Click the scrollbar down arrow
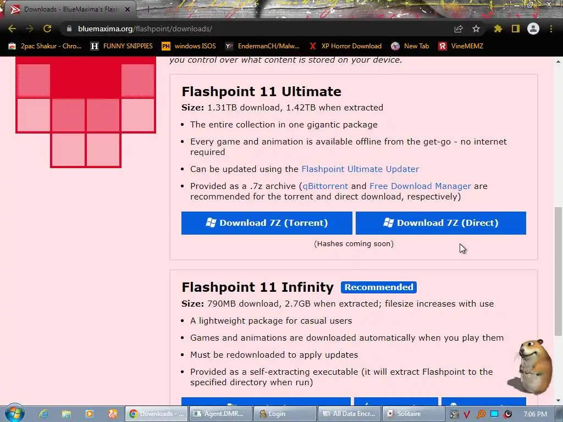563x422 pixels. point(559,401)
